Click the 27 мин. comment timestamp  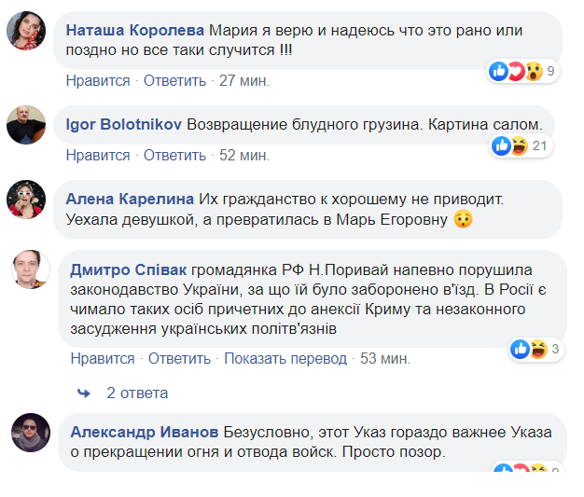point(244,80)
